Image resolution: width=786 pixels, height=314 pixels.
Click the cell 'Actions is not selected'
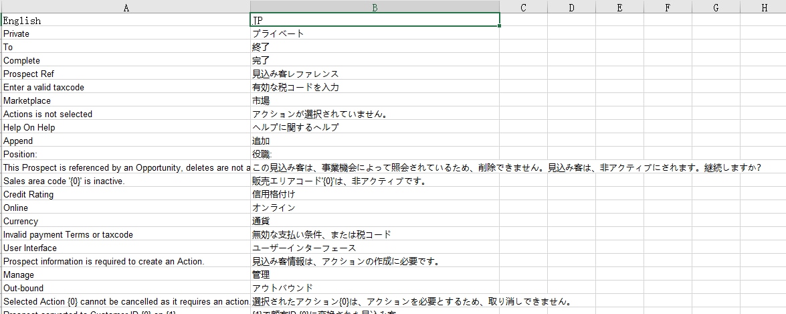(126, 114)
